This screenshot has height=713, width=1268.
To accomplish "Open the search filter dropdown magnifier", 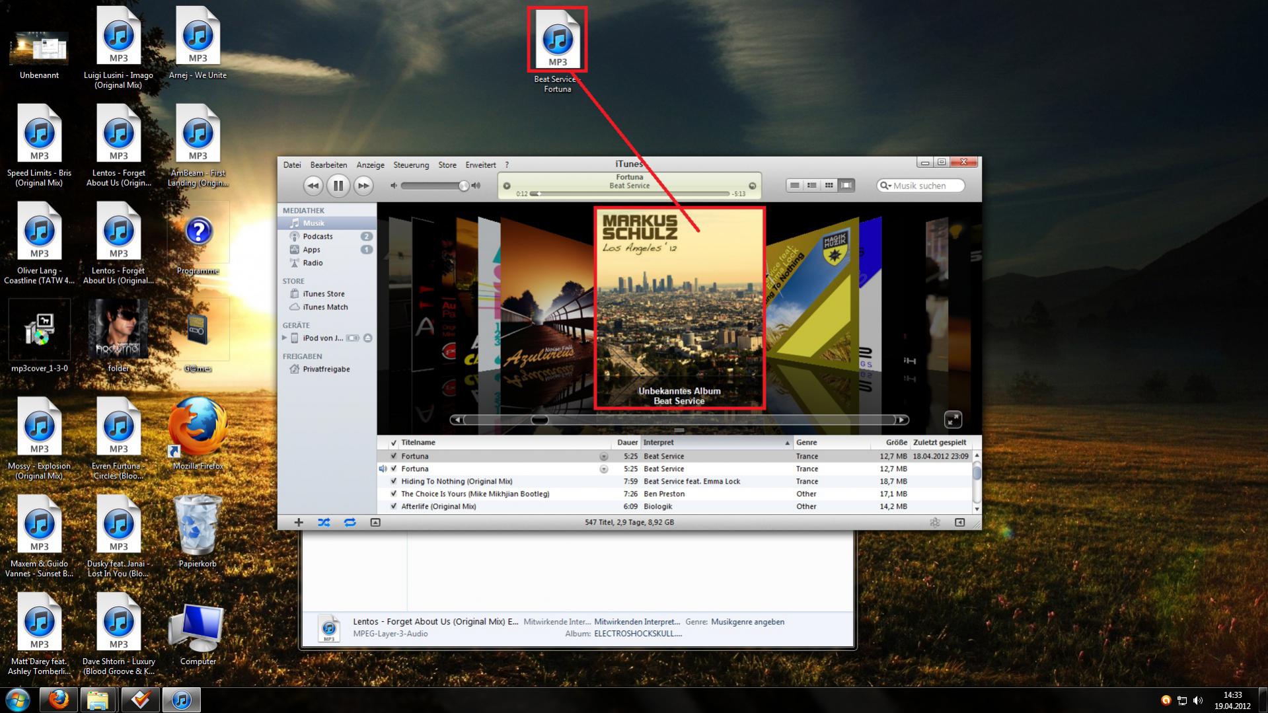I will click(885, 186).
